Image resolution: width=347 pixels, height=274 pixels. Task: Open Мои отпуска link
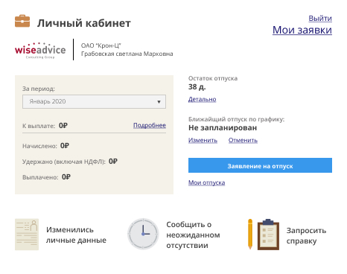[206, 182]
